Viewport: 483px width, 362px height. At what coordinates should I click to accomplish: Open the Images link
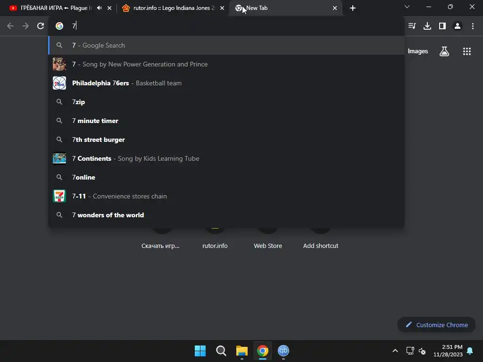[x=418, y=51]
